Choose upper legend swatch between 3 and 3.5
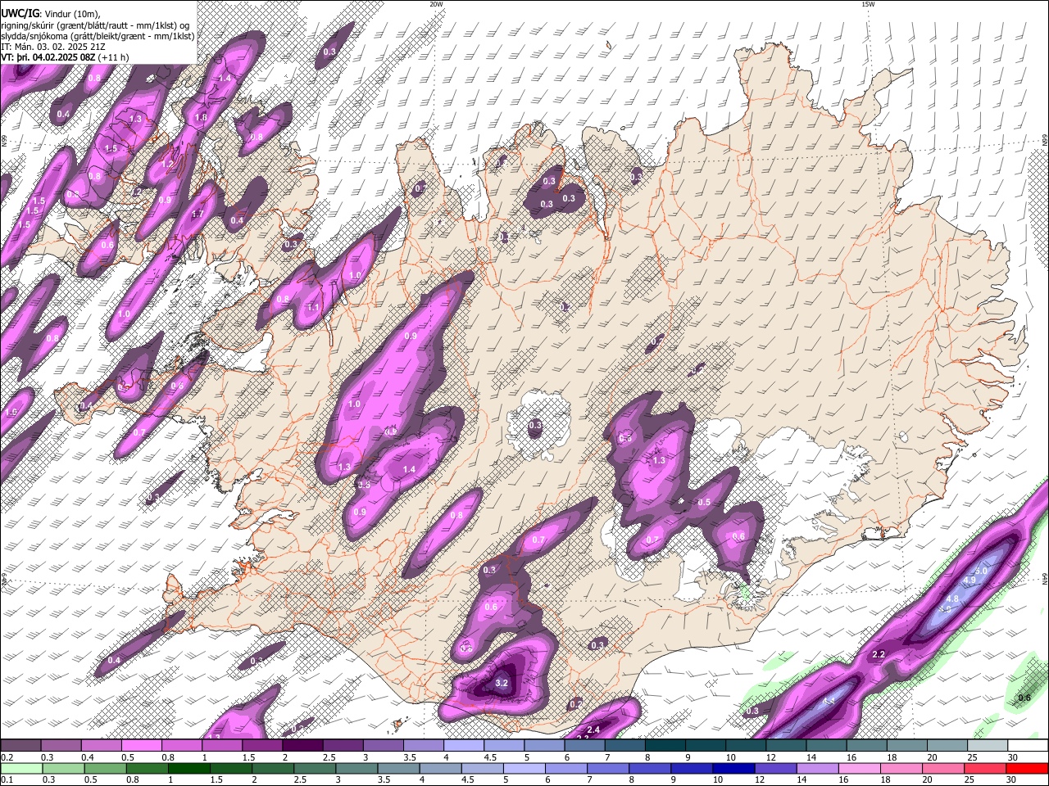This screenshot has width=1049, height=786. tap(384, 746)
